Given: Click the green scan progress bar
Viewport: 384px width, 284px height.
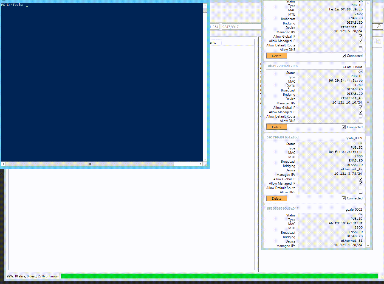Looking at the screenshot, I should (x=219, y=276).
